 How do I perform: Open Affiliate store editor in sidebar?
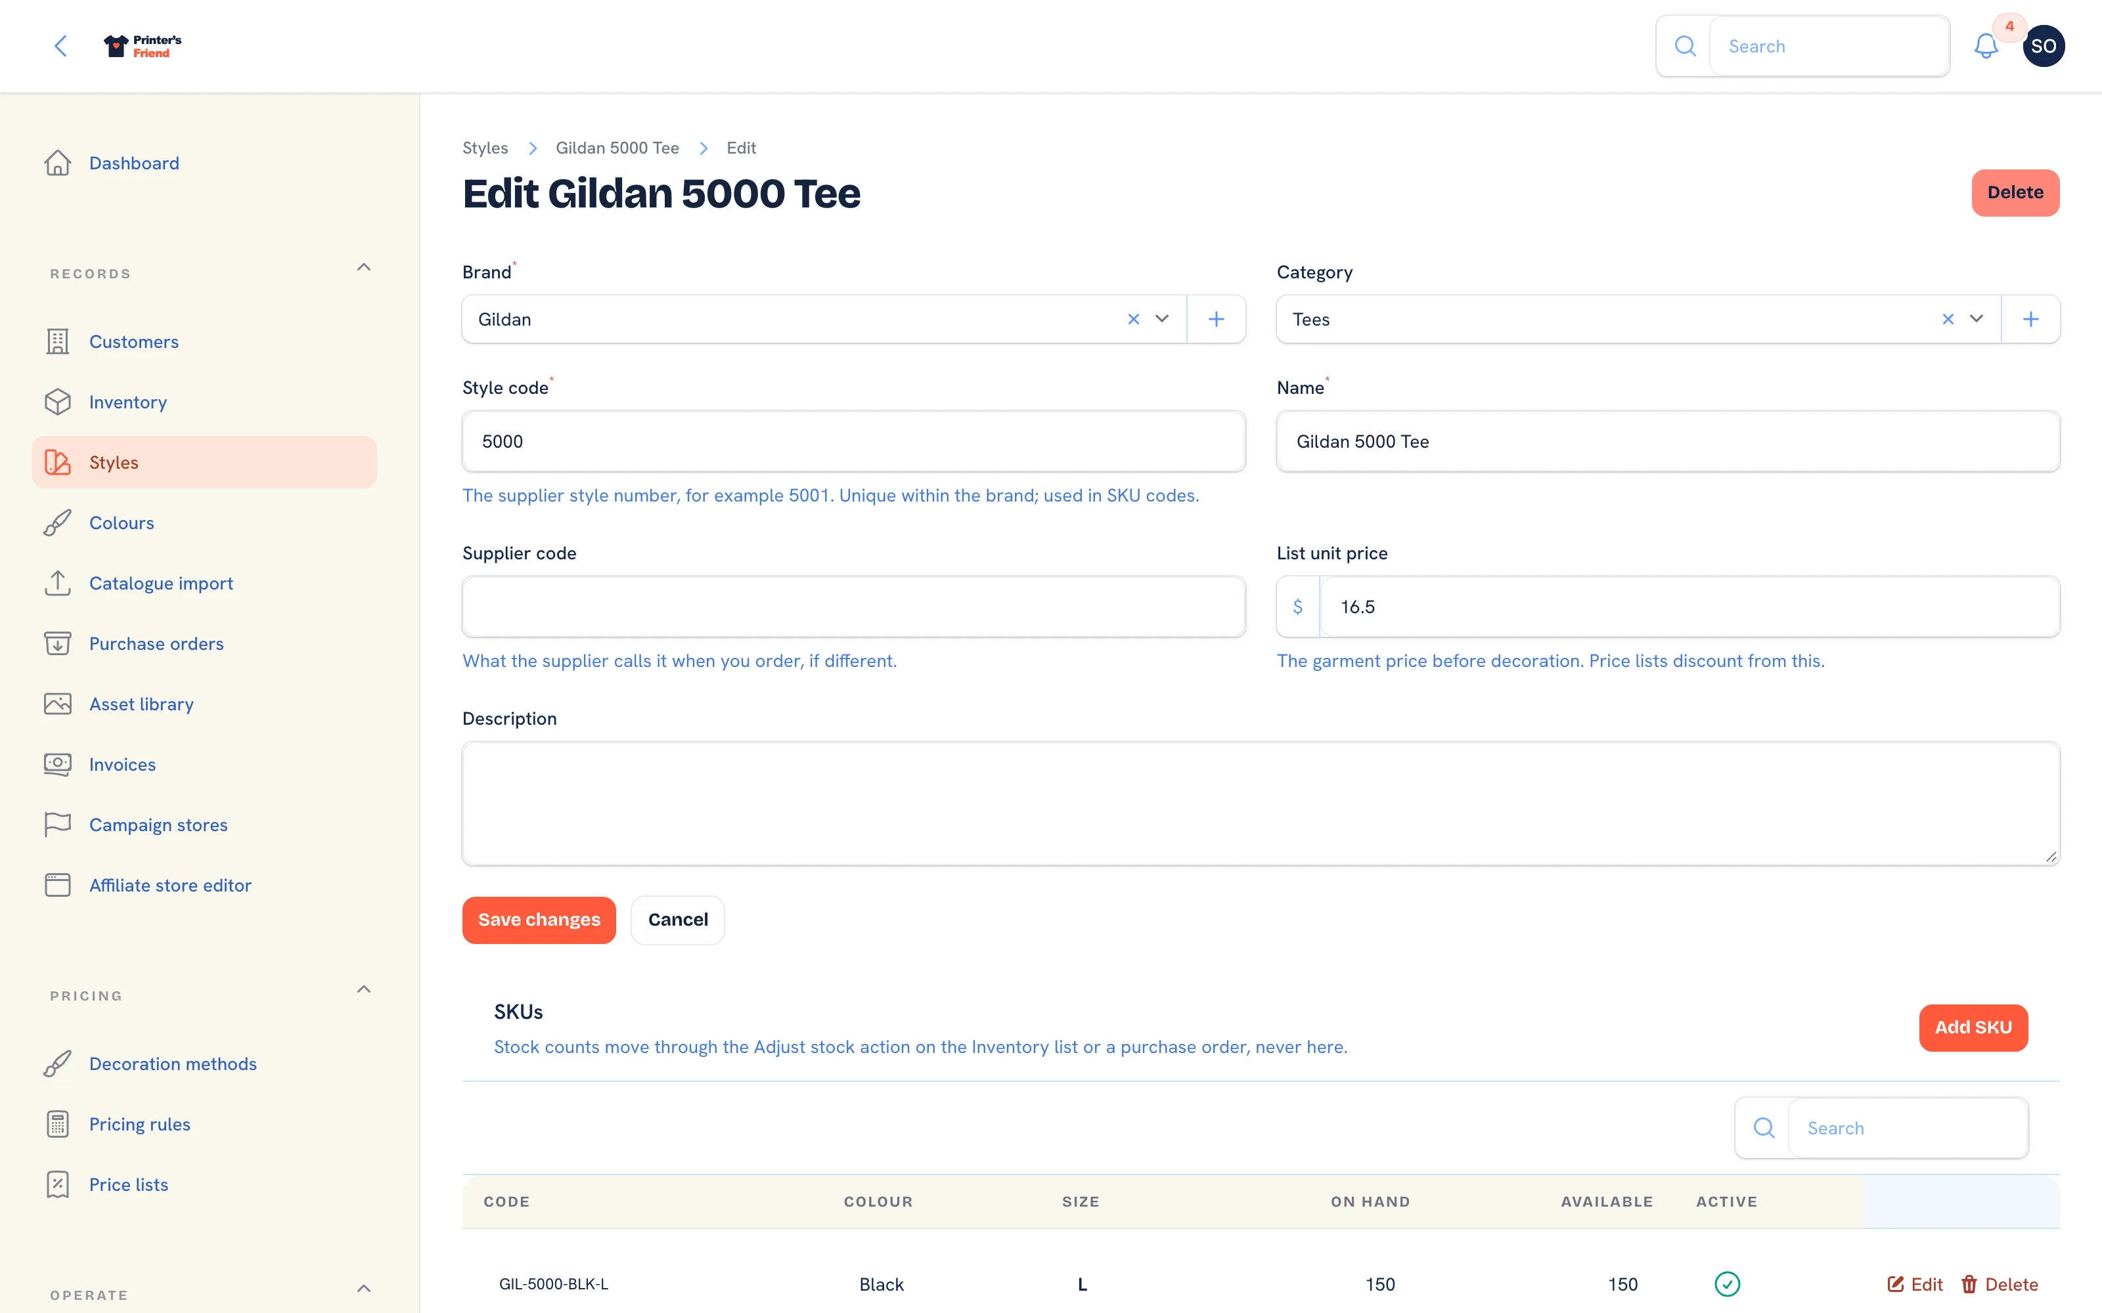click(204, 885)
